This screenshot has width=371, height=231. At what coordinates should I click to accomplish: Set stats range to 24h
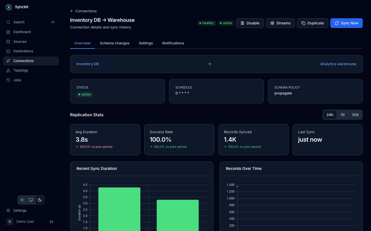pos(330,115)
